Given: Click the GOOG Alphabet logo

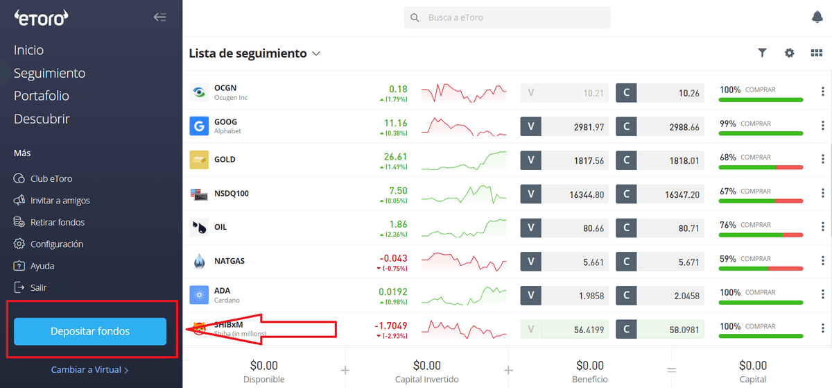Looking at the screenshot, I should pyautogui.click(x=199, y=126).
